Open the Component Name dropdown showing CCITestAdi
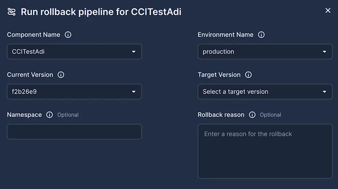The width and height of the screenshot is (338, 189). (74, 52)
